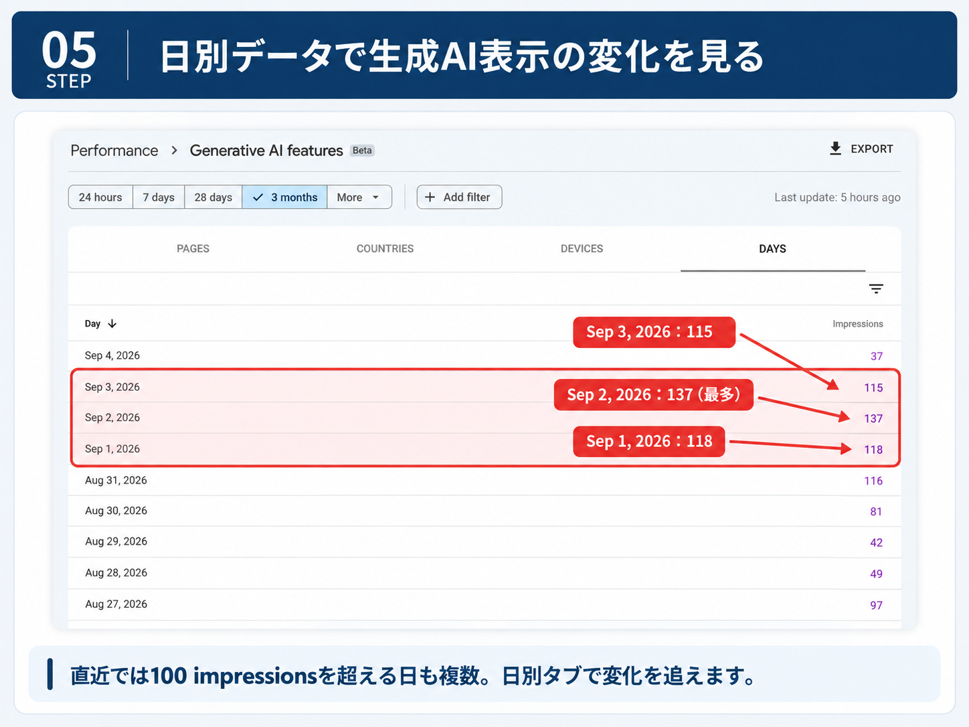Select the DAYS tab
The width and height of the screenshot is (969, 727).
(772, 248)
